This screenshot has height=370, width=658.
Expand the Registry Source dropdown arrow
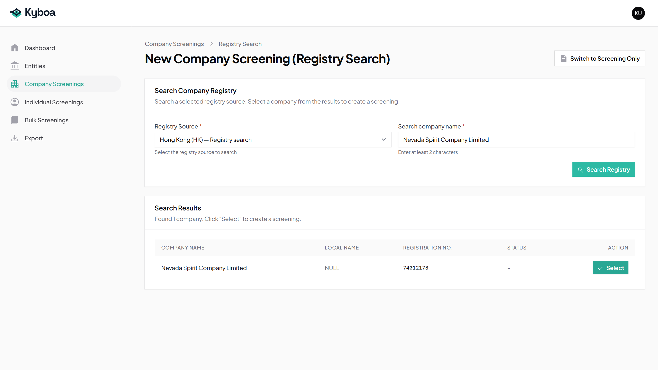point(384,140)
